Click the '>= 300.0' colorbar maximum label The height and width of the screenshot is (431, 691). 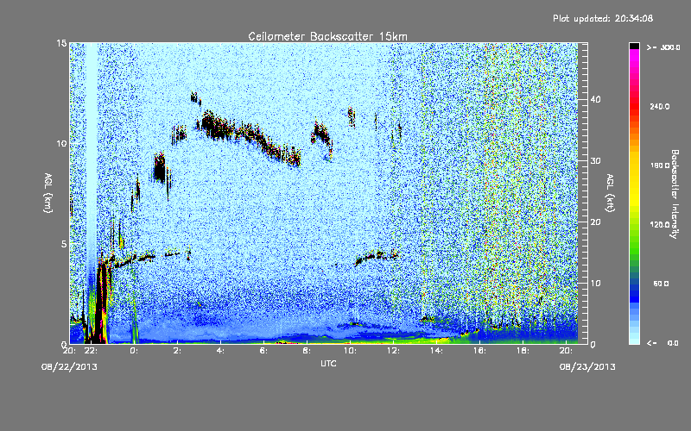point(663,47)
